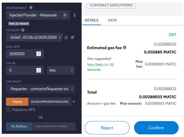Click the Deploy constructor address input field
The width and height of the screenshot is (184, 137).
[50, 102]
